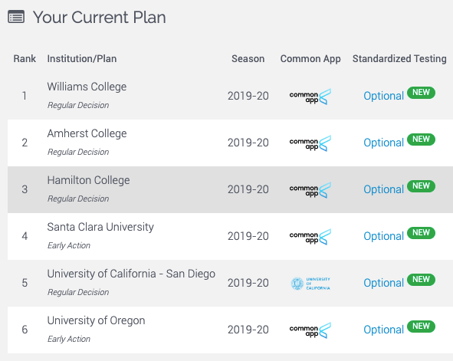Click the Standardized Testing column header
This screenshot has width=453, height=361.
point(399,59)
